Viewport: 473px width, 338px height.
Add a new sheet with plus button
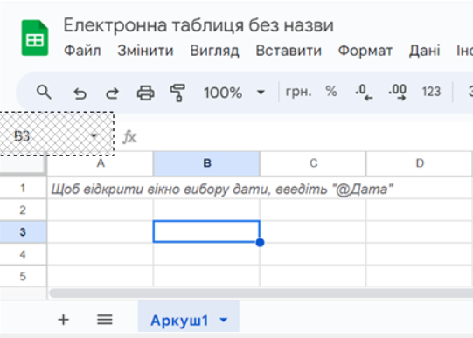tap(63, 320)
